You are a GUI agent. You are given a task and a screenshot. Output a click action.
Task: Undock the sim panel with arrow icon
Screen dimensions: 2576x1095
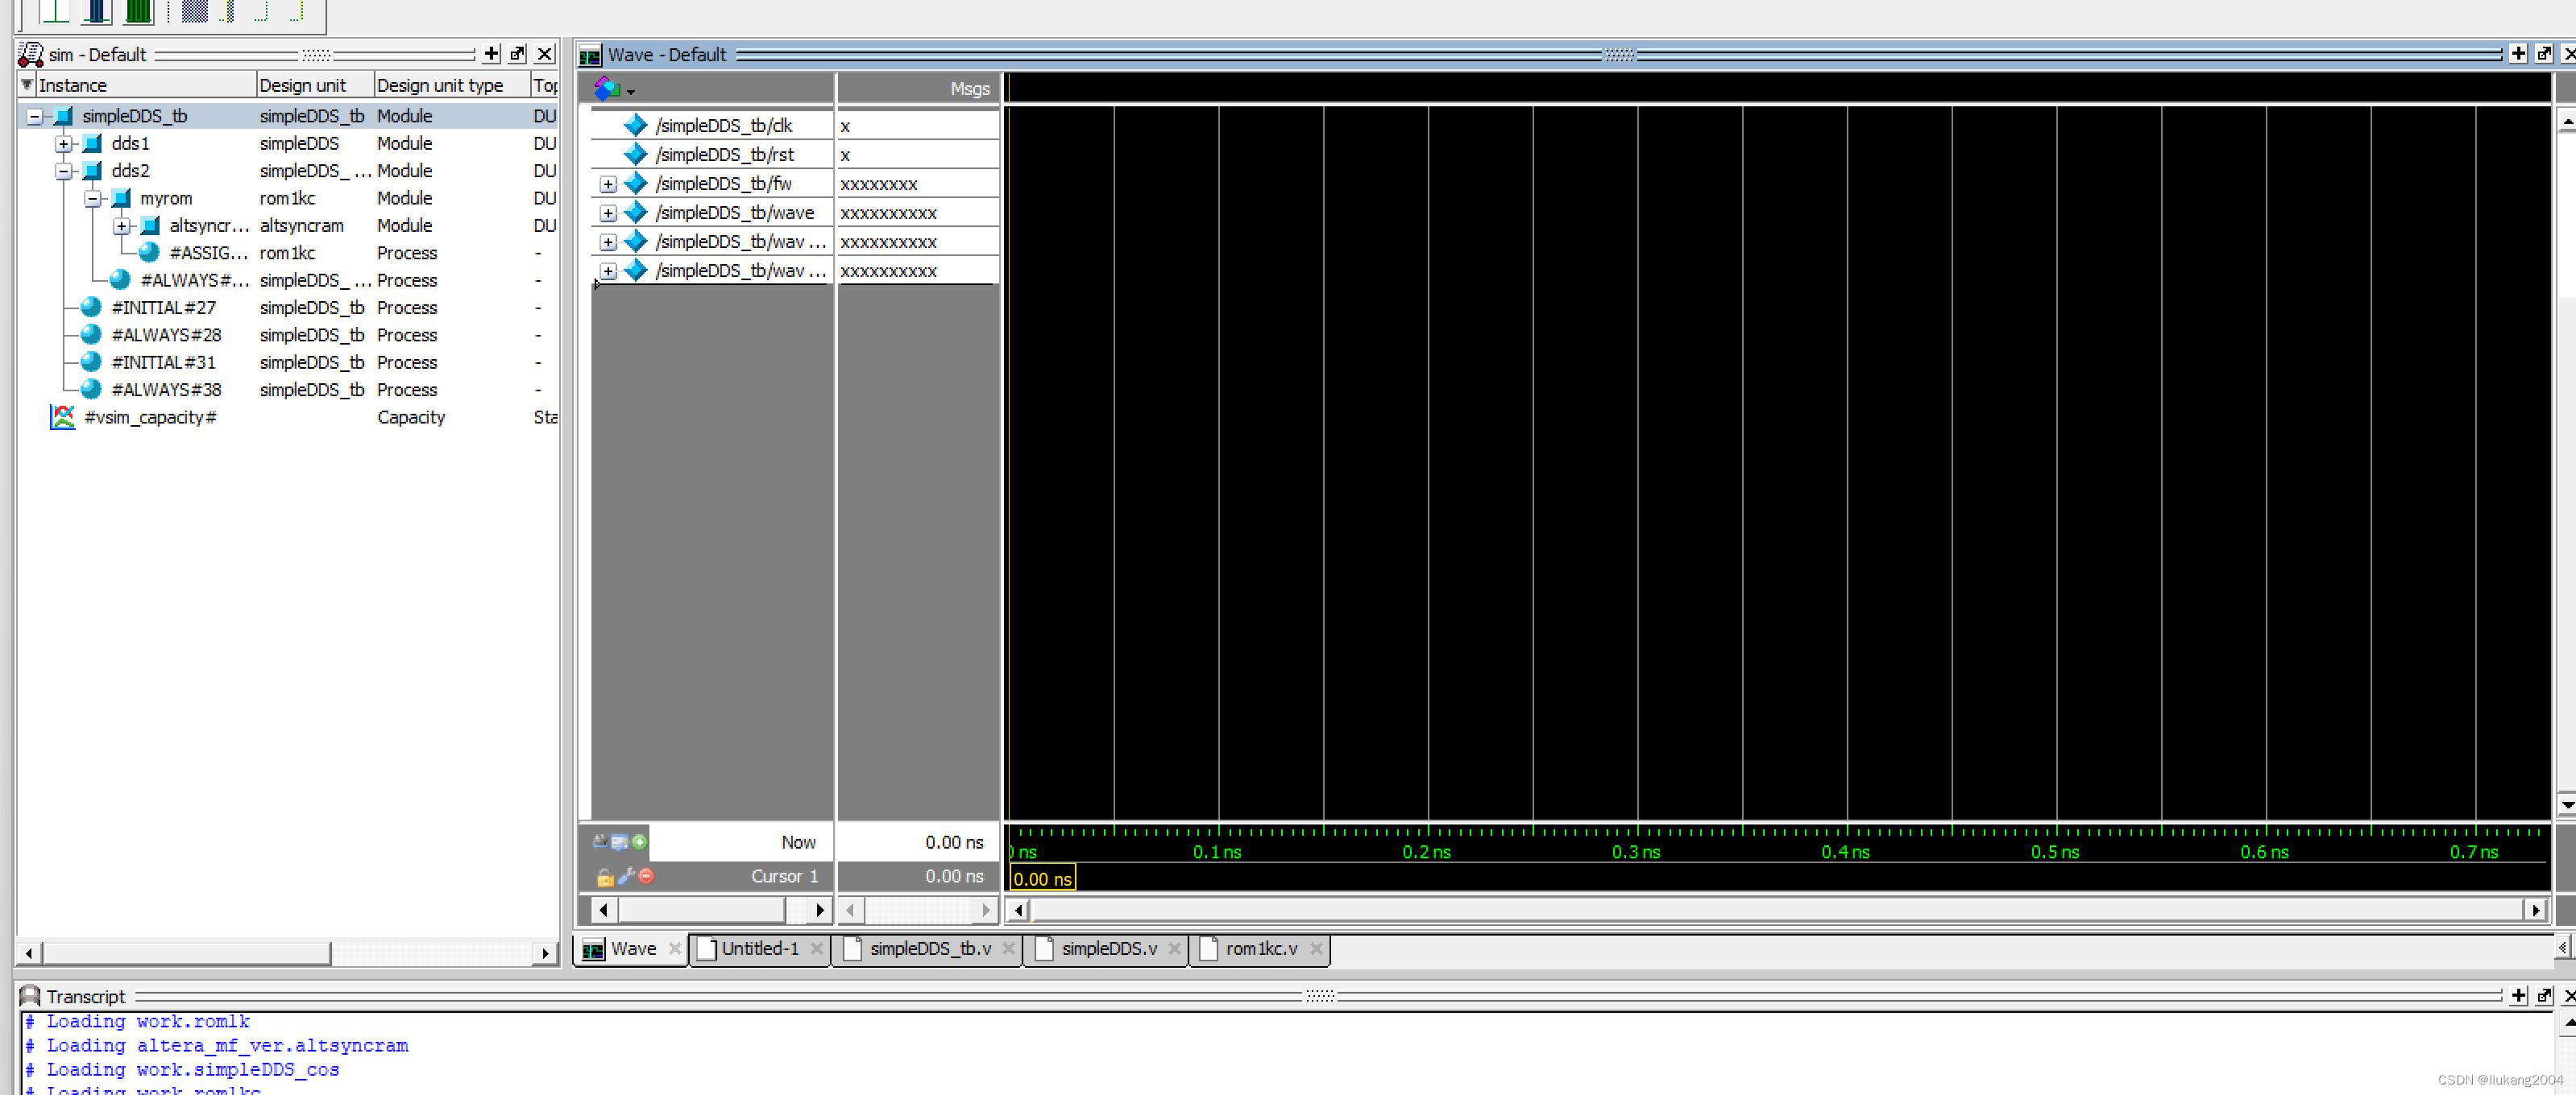pyautogui.click(x=517, y=54)
